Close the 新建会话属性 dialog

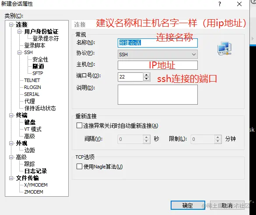point(239,4)
